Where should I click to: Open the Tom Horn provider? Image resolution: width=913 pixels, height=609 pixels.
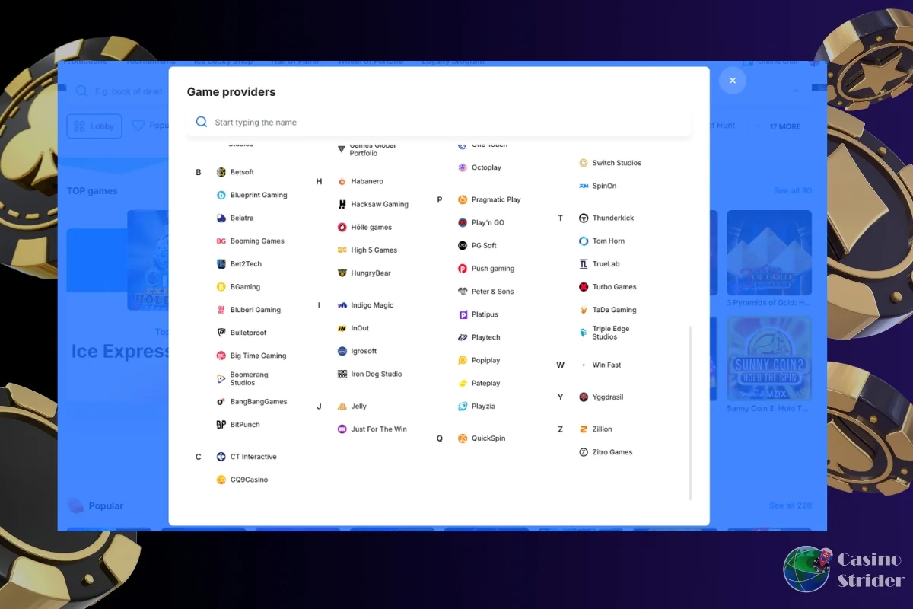click(x=608, y=241)
